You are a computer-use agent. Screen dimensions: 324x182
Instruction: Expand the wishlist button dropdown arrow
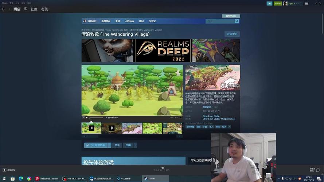click(x=109, y=145)
